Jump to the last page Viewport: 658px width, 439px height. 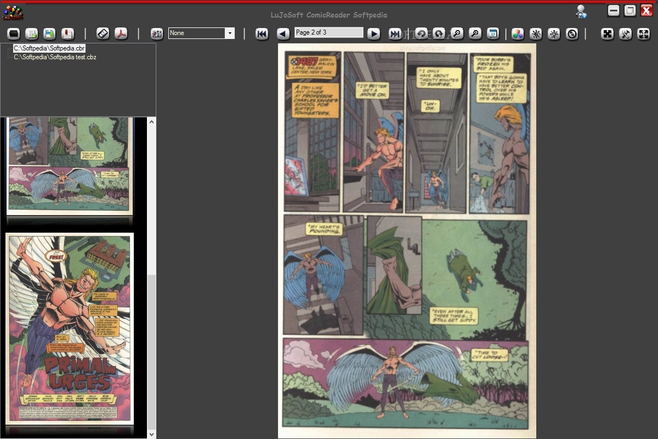tap(395, 33)
